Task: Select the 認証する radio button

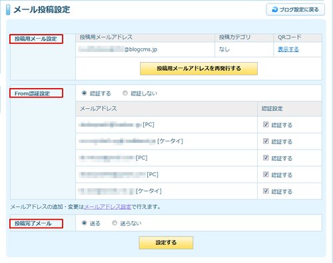Action: (x=84, y=93)
